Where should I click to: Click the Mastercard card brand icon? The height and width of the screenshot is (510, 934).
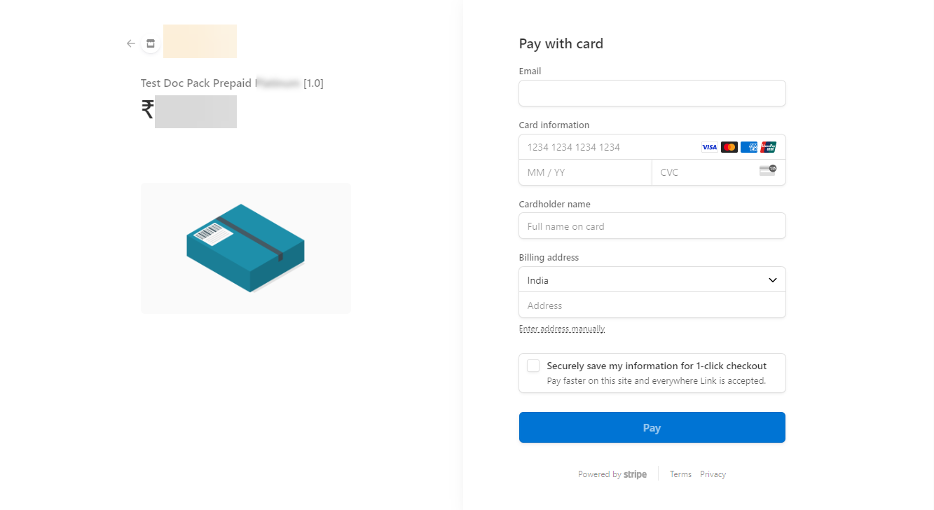coord(729,147)
